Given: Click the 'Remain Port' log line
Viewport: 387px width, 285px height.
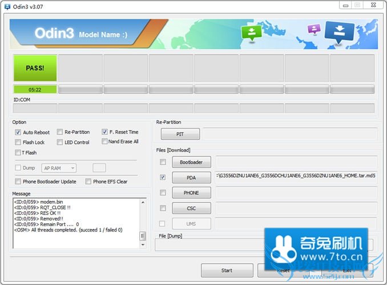Looking at the screenshot, I should point(47,224).
